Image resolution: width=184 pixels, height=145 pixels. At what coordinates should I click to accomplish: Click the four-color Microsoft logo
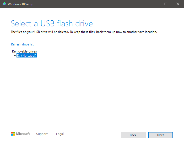tap(13, 134)
